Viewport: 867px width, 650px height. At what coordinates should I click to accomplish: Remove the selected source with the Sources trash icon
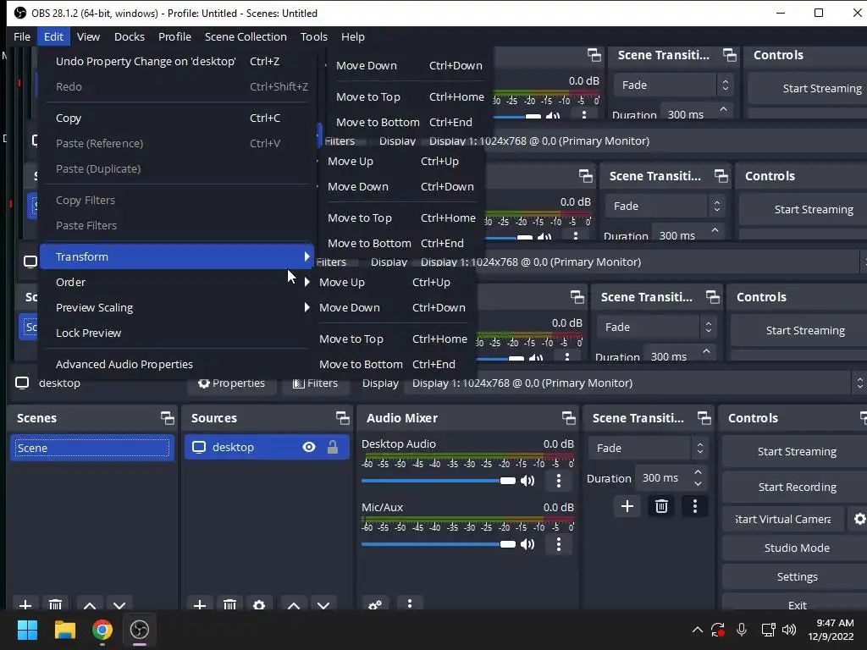click(229, 604)
